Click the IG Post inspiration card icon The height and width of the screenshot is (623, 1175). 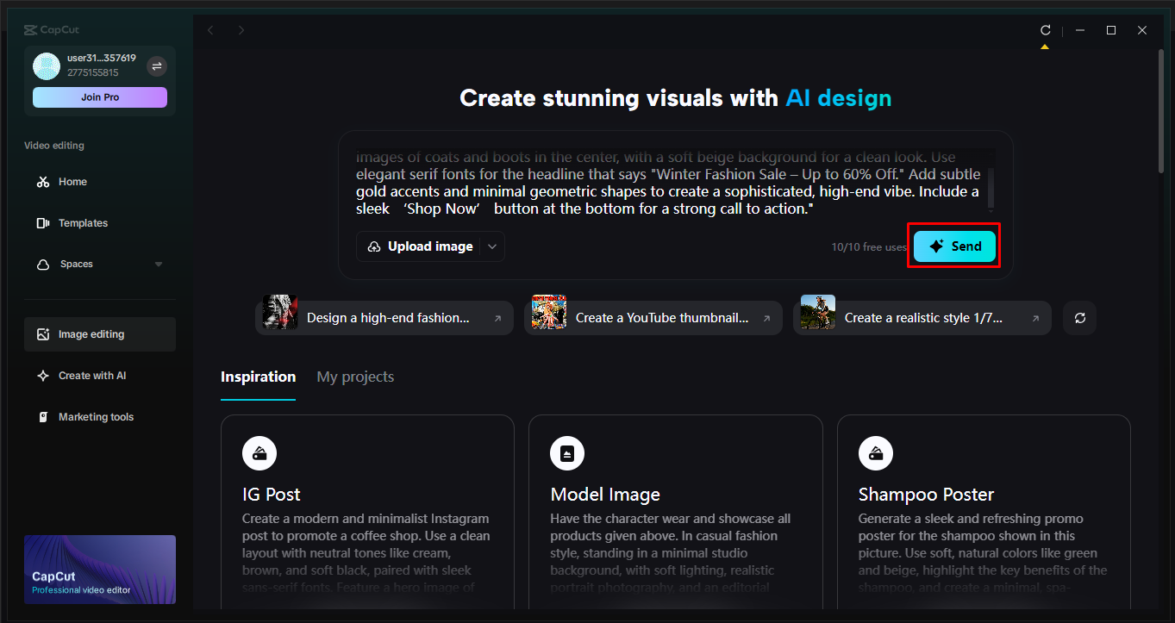[x=259, y=452]
